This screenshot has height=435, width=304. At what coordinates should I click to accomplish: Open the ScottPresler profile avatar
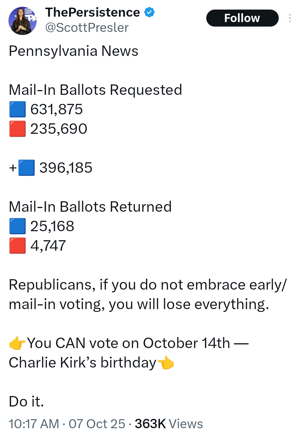(x=23, y=21)
